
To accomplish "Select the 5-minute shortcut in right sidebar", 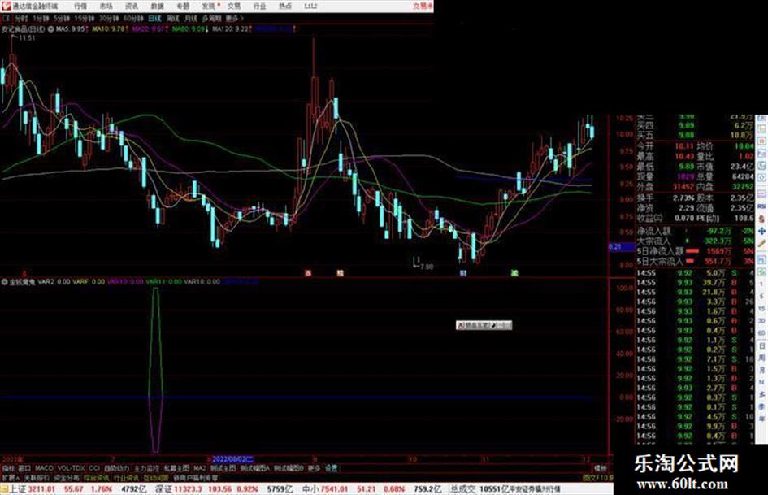I will point(761,297).
